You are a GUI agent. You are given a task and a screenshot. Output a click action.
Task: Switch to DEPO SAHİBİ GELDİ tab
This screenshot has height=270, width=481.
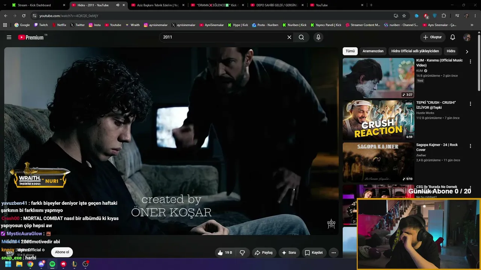click(277, 5)
